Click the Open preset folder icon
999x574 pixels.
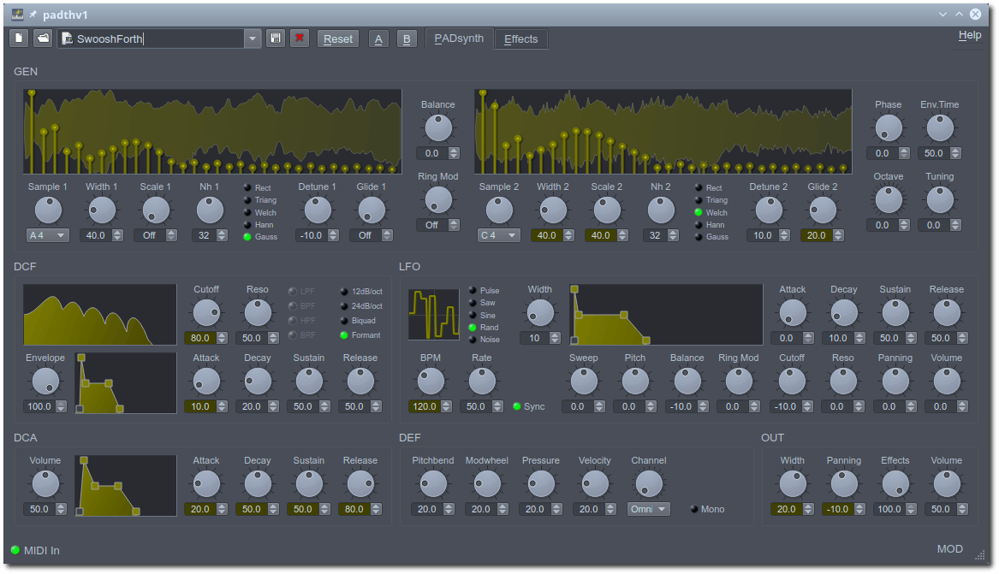tap(43, 38)
